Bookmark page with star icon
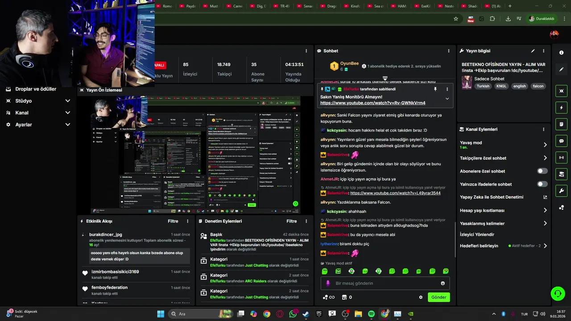The height and width of the screenshot is (321, 571). (455, 19)
